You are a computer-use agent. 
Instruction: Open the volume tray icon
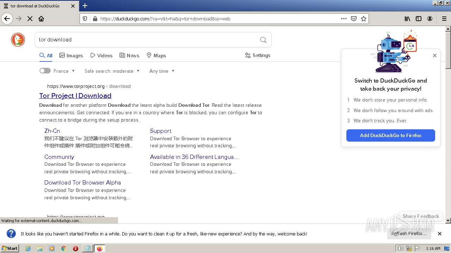click(401, 248)
